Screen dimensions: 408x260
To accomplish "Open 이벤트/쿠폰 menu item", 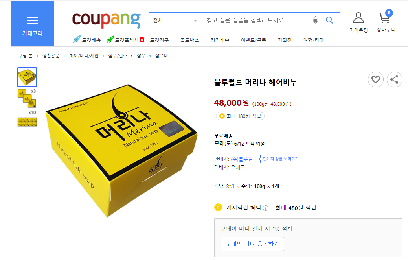I will point(254,40).
